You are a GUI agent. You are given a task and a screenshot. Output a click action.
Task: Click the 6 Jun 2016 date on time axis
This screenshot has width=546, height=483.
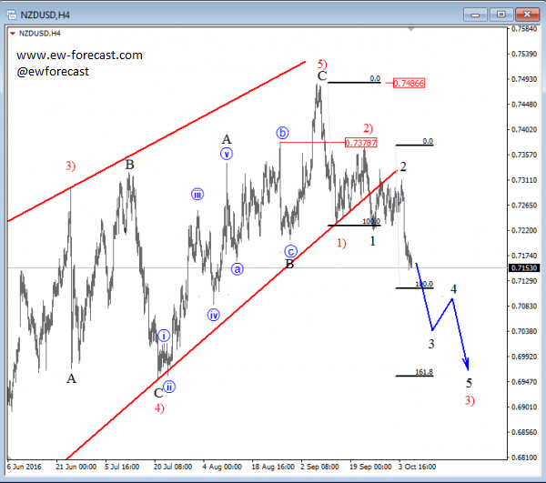[x=24, y=467]
